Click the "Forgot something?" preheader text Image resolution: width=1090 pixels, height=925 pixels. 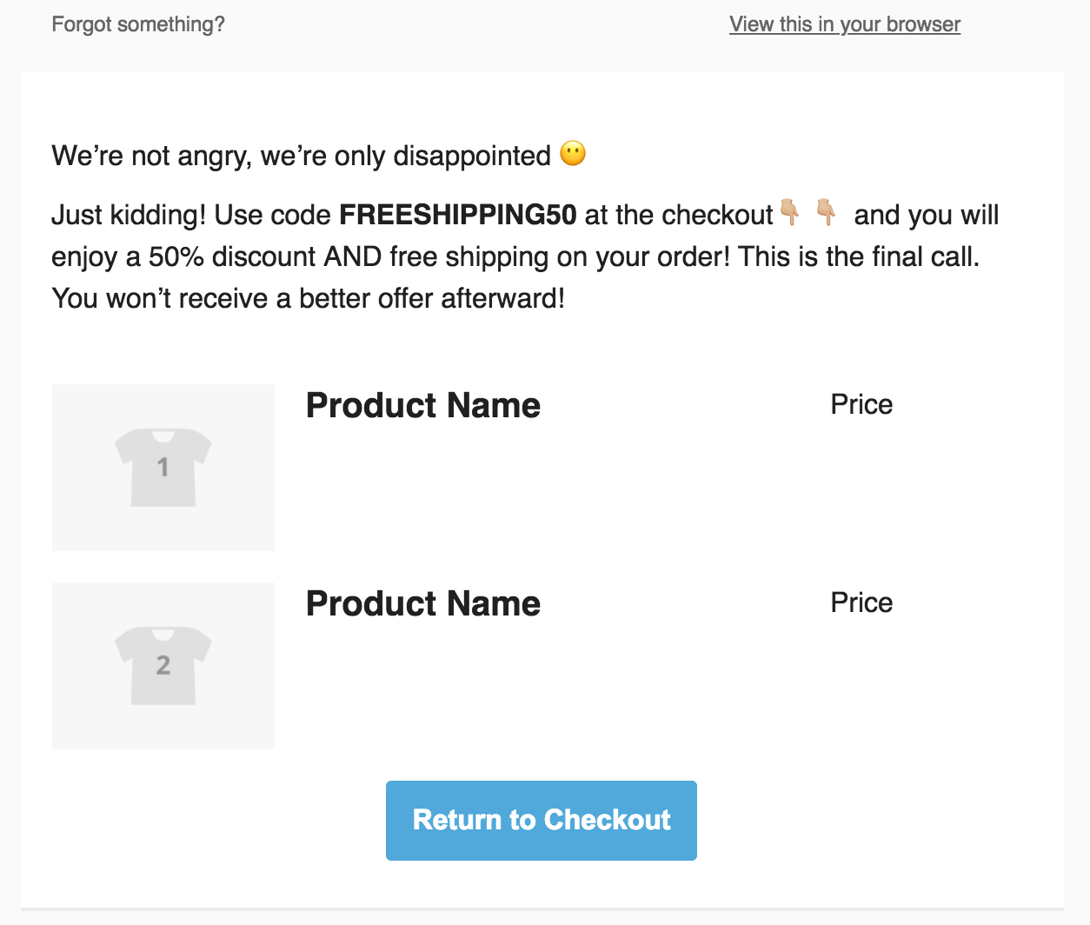pyautogui.click(x=138, y=24)
